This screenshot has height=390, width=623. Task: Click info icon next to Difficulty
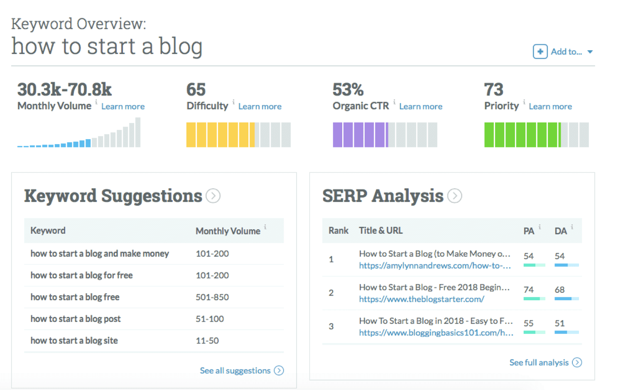click(x=233, y=102)
